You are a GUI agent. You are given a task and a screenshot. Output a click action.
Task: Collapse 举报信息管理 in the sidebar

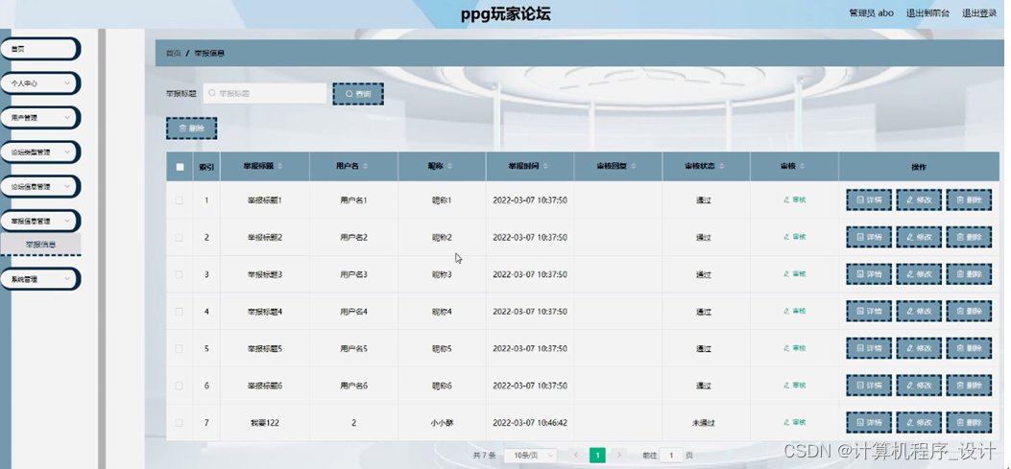click(x=40, y=221)
